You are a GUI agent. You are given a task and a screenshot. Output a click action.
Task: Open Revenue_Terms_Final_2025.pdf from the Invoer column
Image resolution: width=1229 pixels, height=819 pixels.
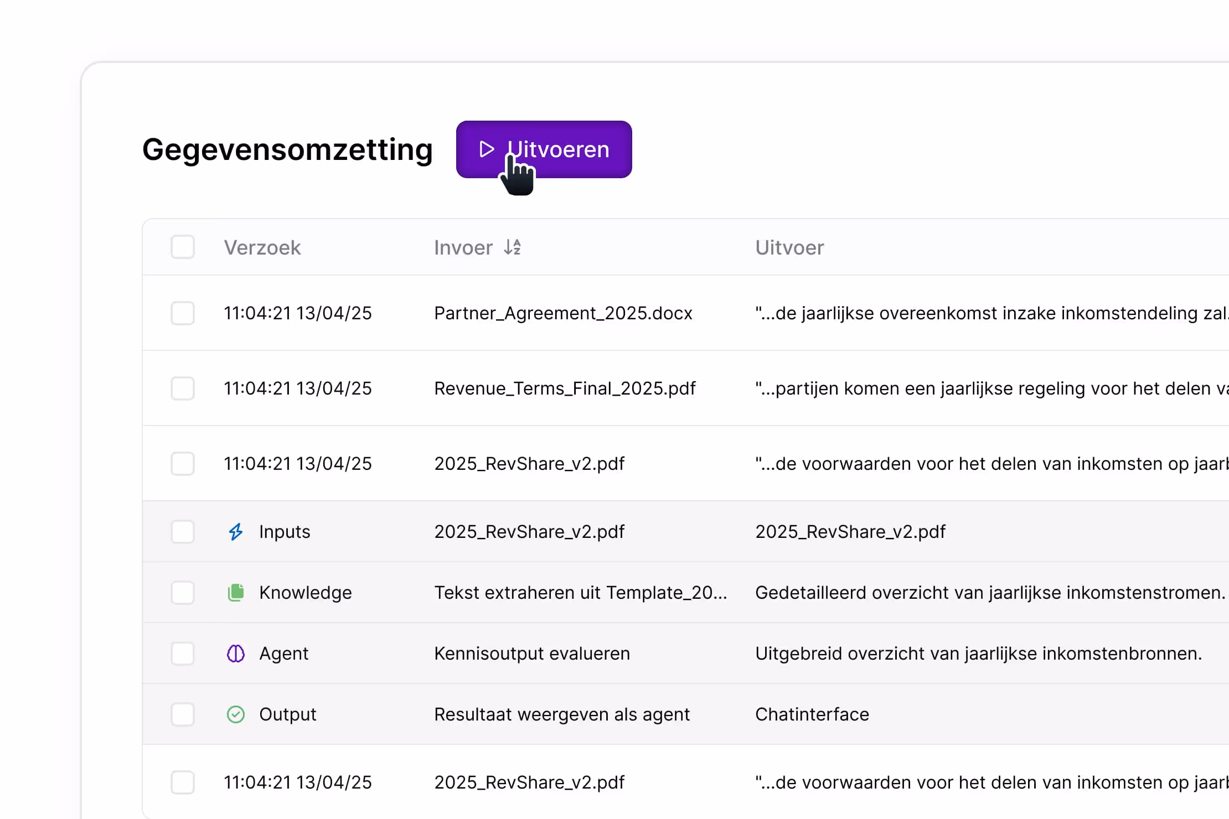click(565, 388)
